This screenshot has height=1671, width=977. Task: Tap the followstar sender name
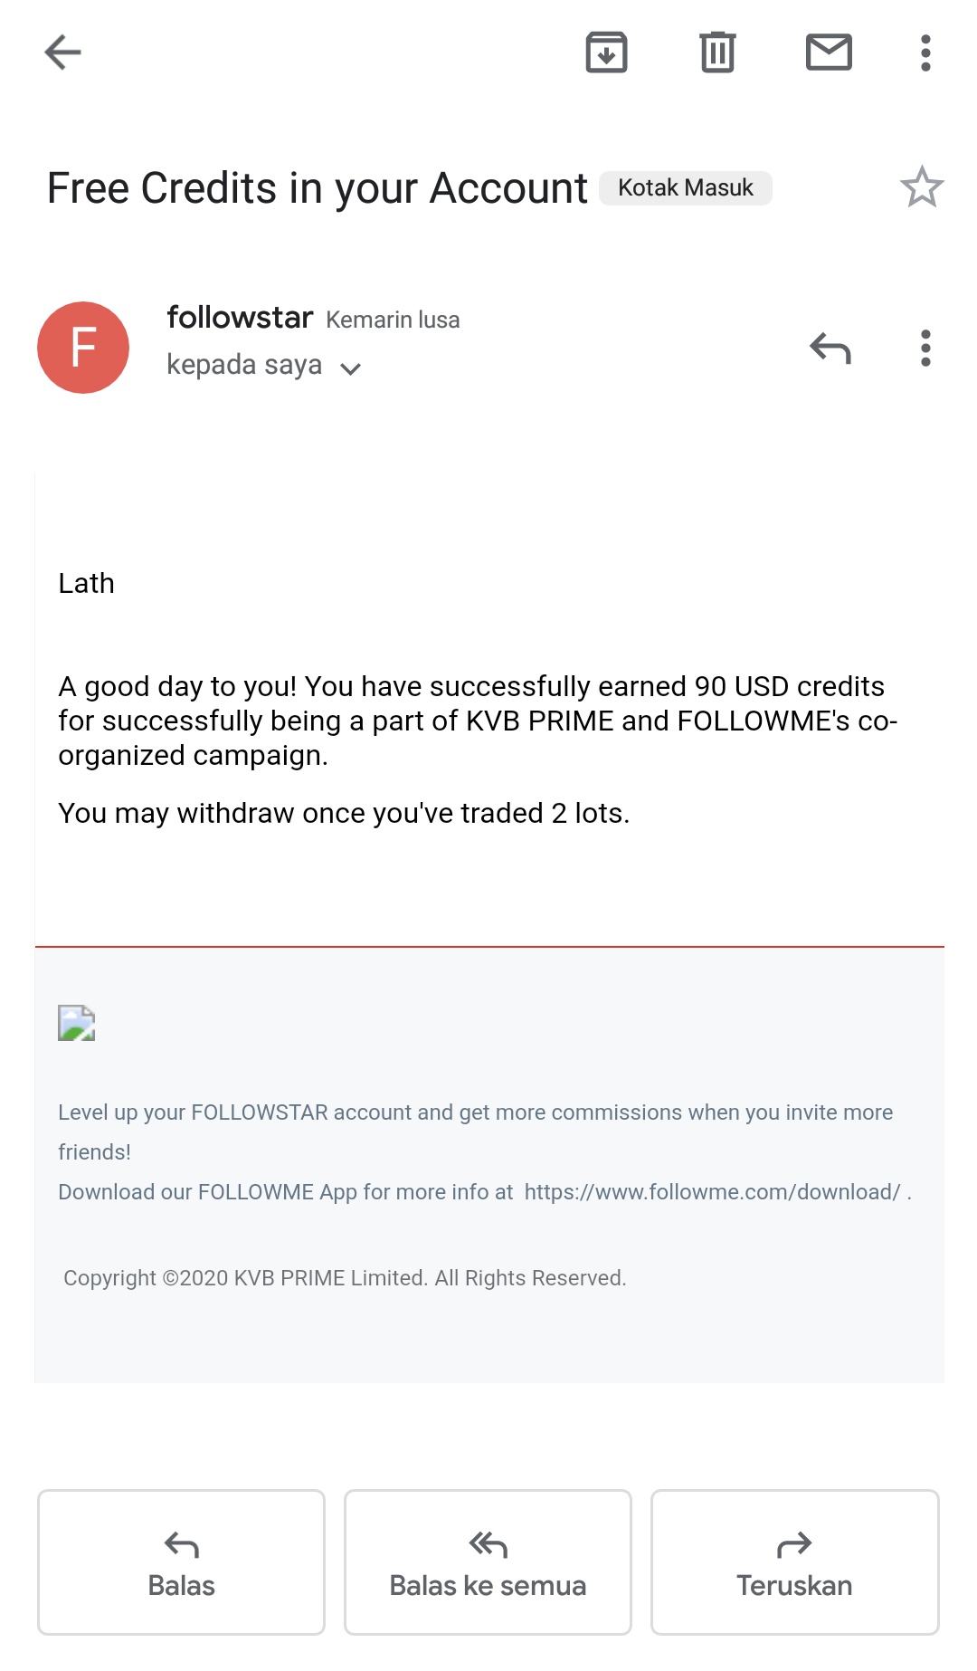tap(240, 318)
